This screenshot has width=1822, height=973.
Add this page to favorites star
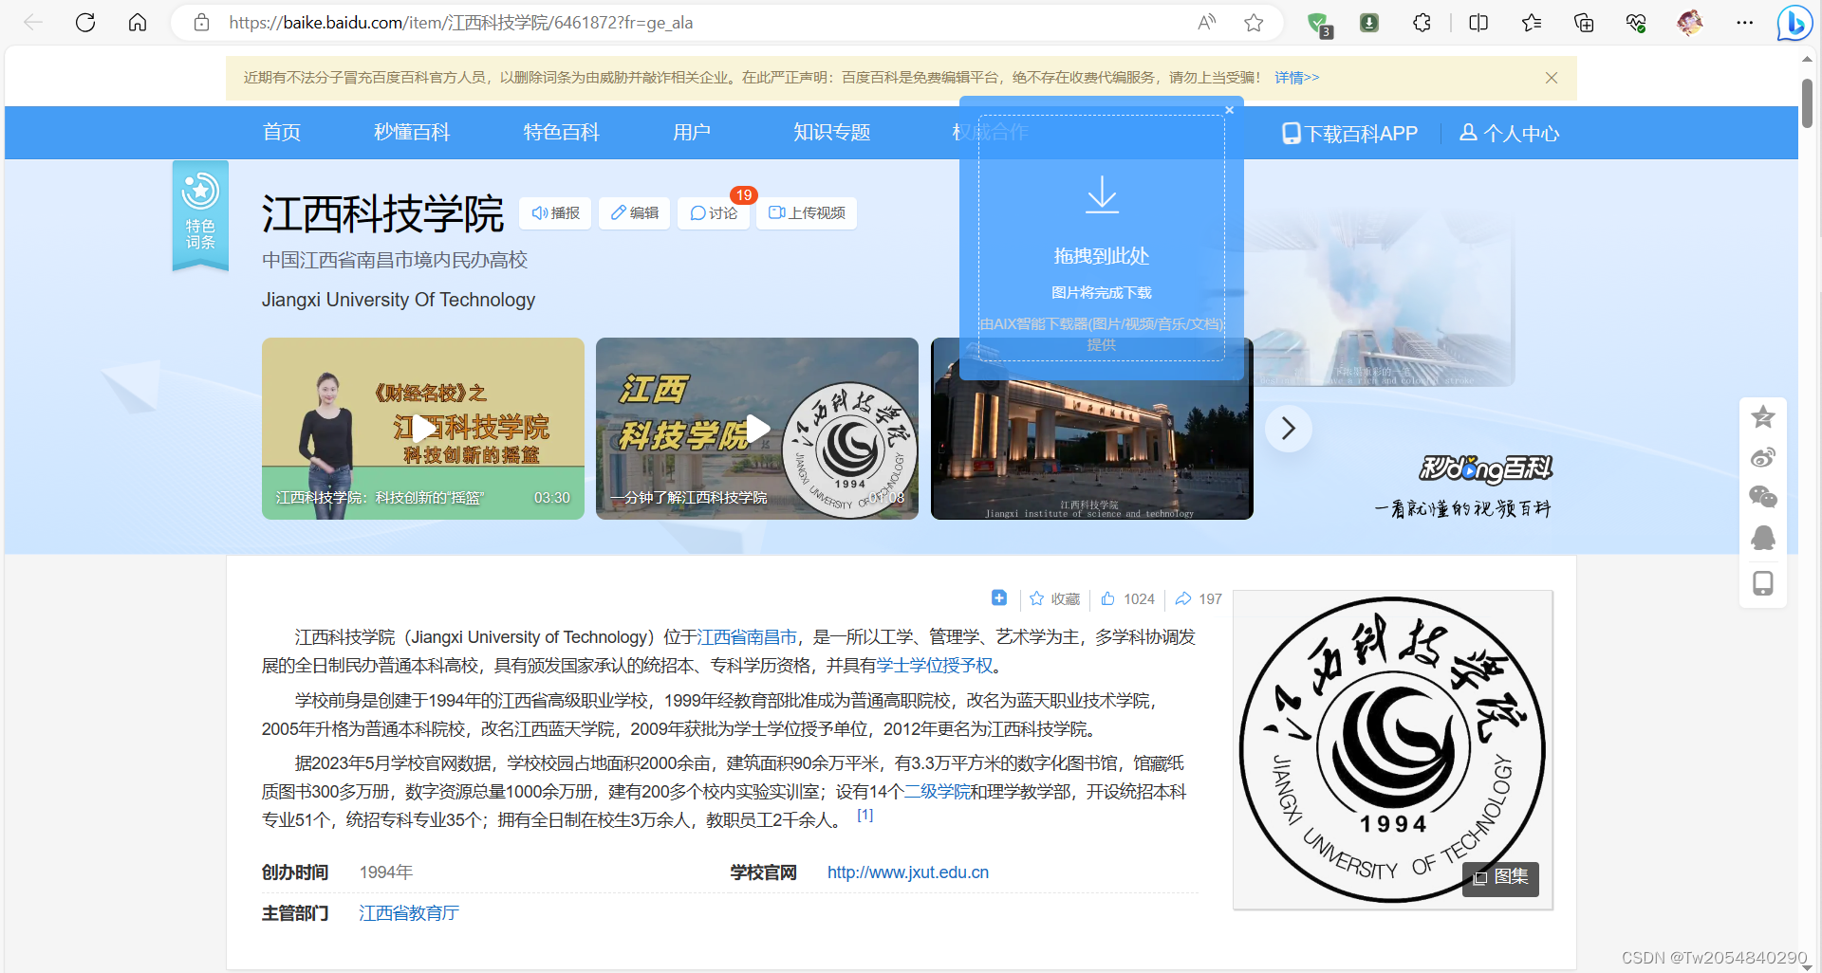pos(1254,23)
